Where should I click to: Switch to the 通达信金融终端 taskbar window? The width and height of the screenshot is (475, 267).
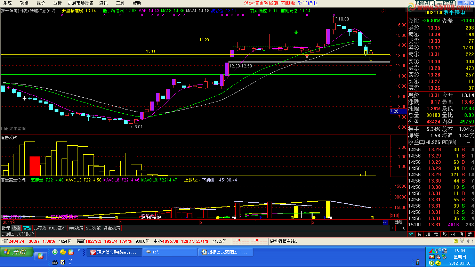115,252
